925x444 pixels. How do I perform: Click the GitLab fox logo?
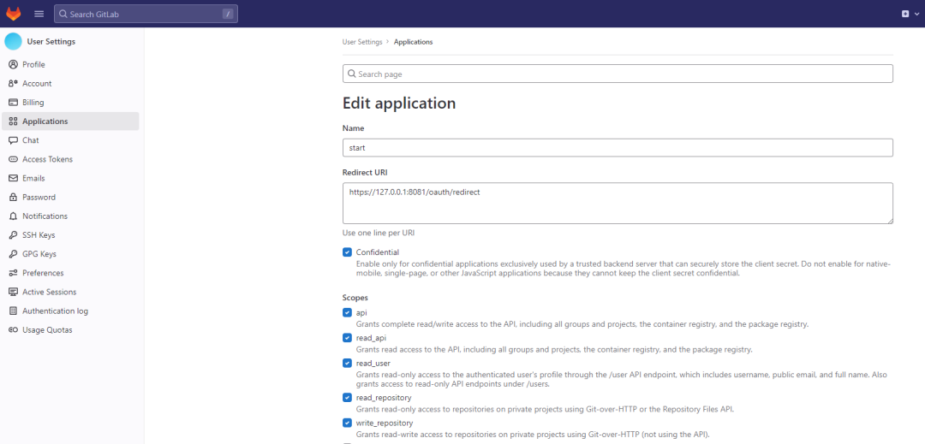13,14
